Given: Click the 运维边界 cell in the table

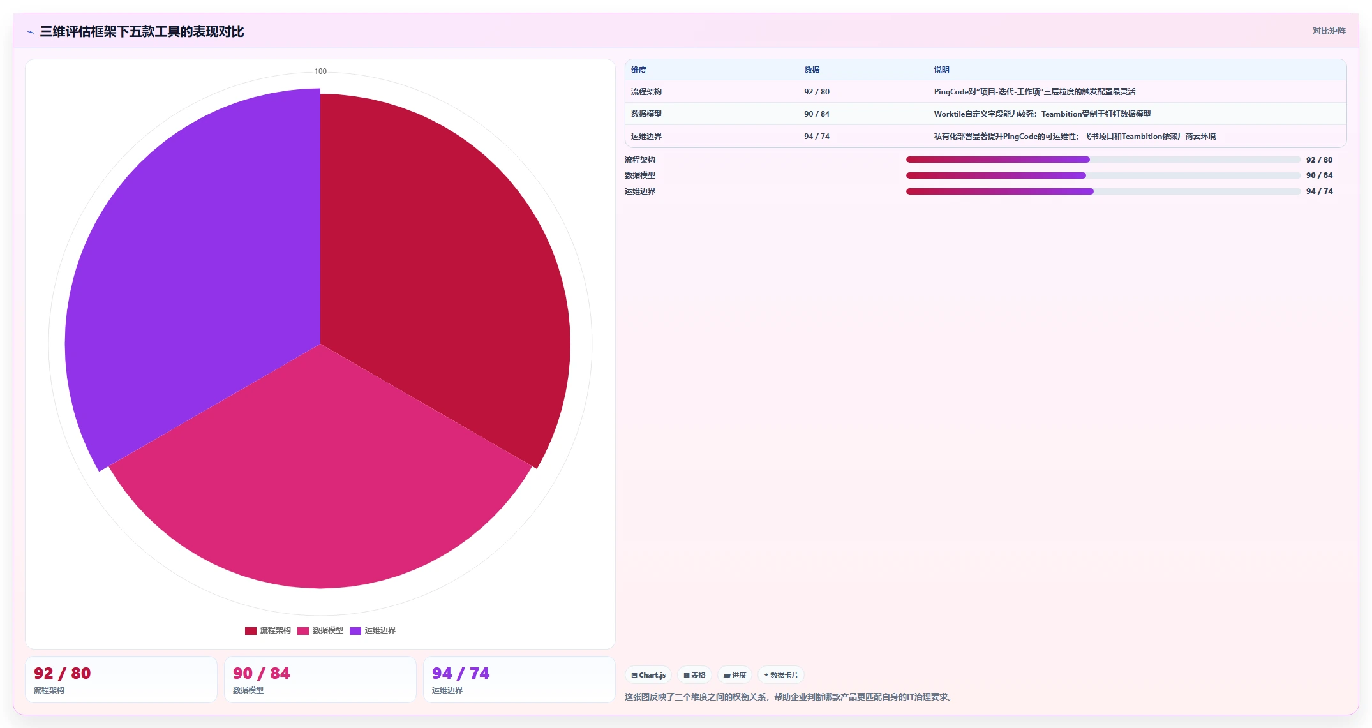Looking at the screenshot, I should [x=646, y=137].
